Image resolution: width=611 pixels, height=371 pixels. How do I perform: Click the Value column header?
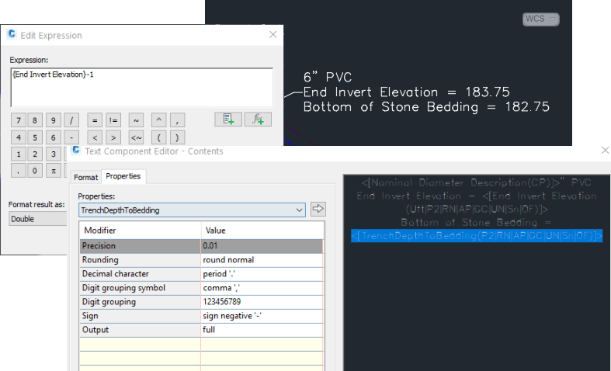pos(262,231)
